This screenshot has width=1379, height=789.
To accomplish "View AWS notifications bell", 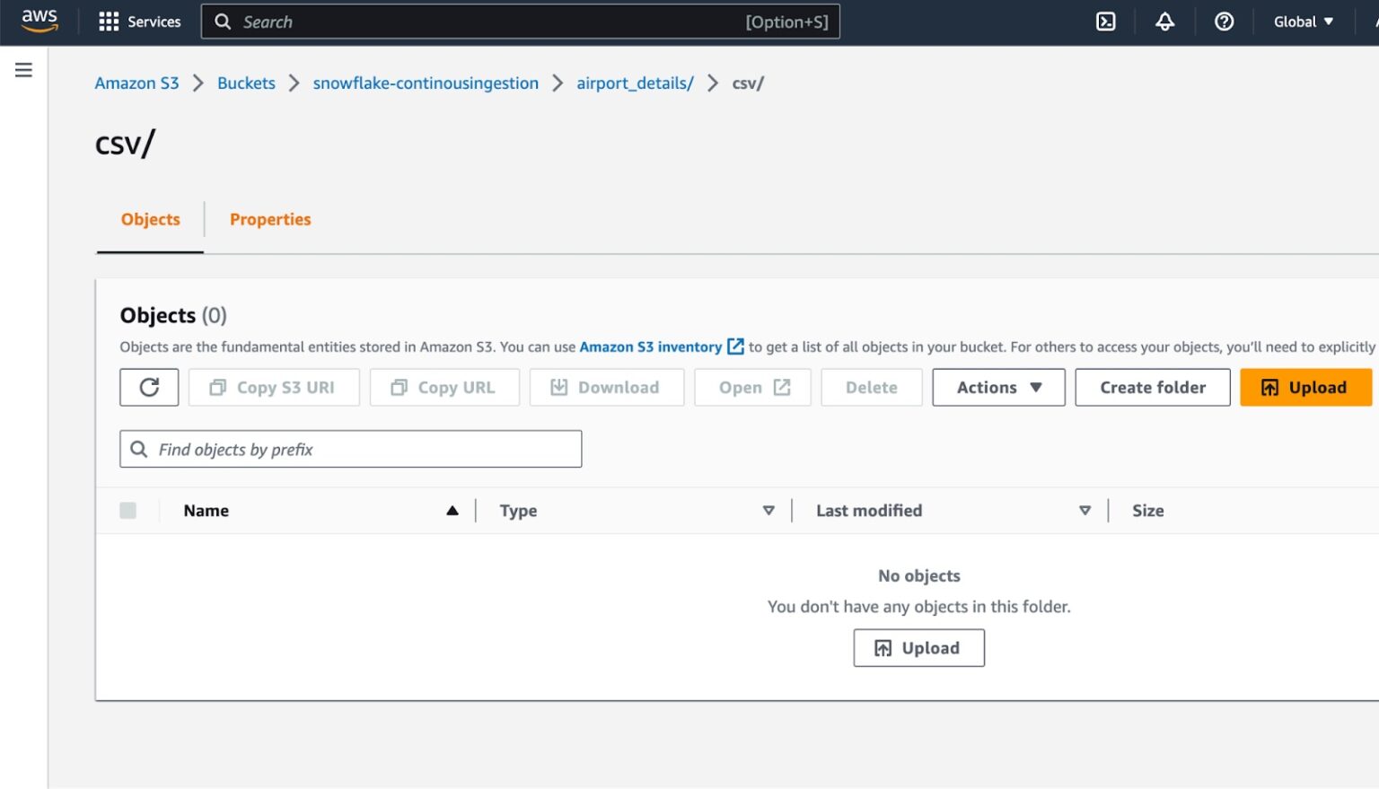I will [x=1164, y=22].
